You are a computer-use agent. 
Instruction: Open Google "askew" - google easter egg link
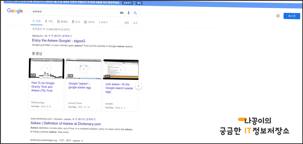click(80, 85)
